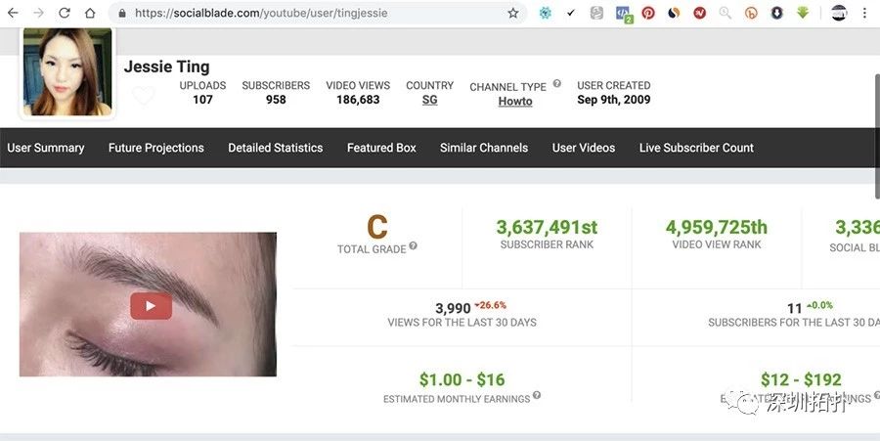The image size is (880, 441).
Task: Reload the page with the refresh icon
Action: point(65,14)
